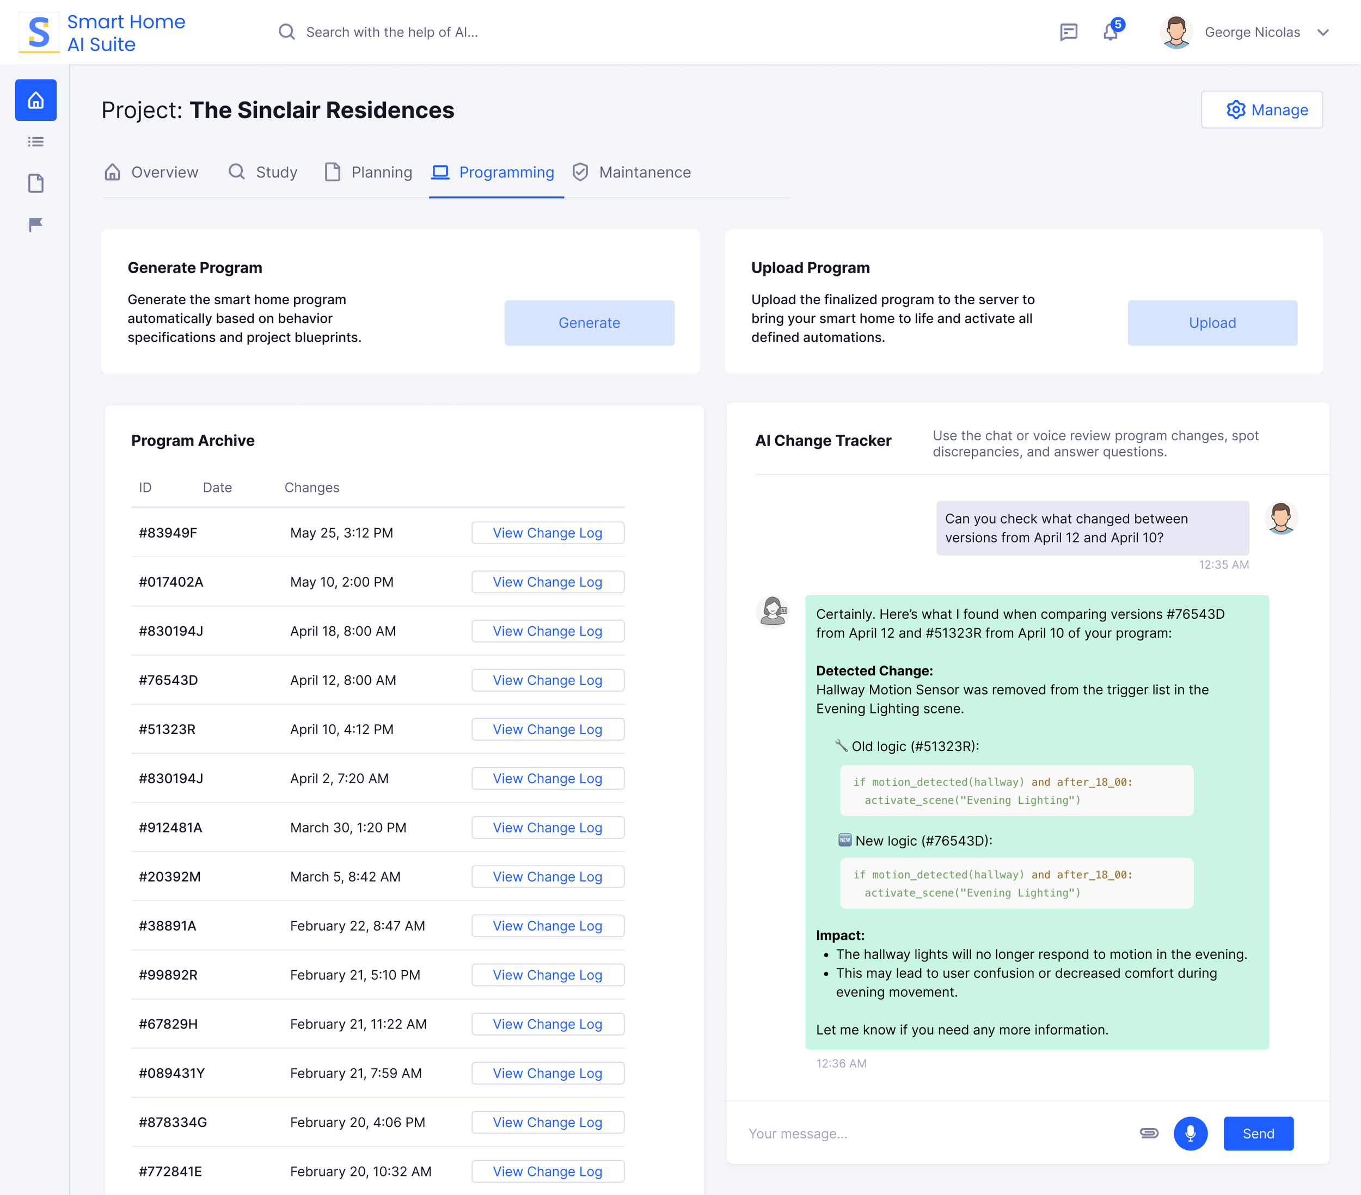Send the chat message
1361x1195 pixels.
point(1258,1133)
